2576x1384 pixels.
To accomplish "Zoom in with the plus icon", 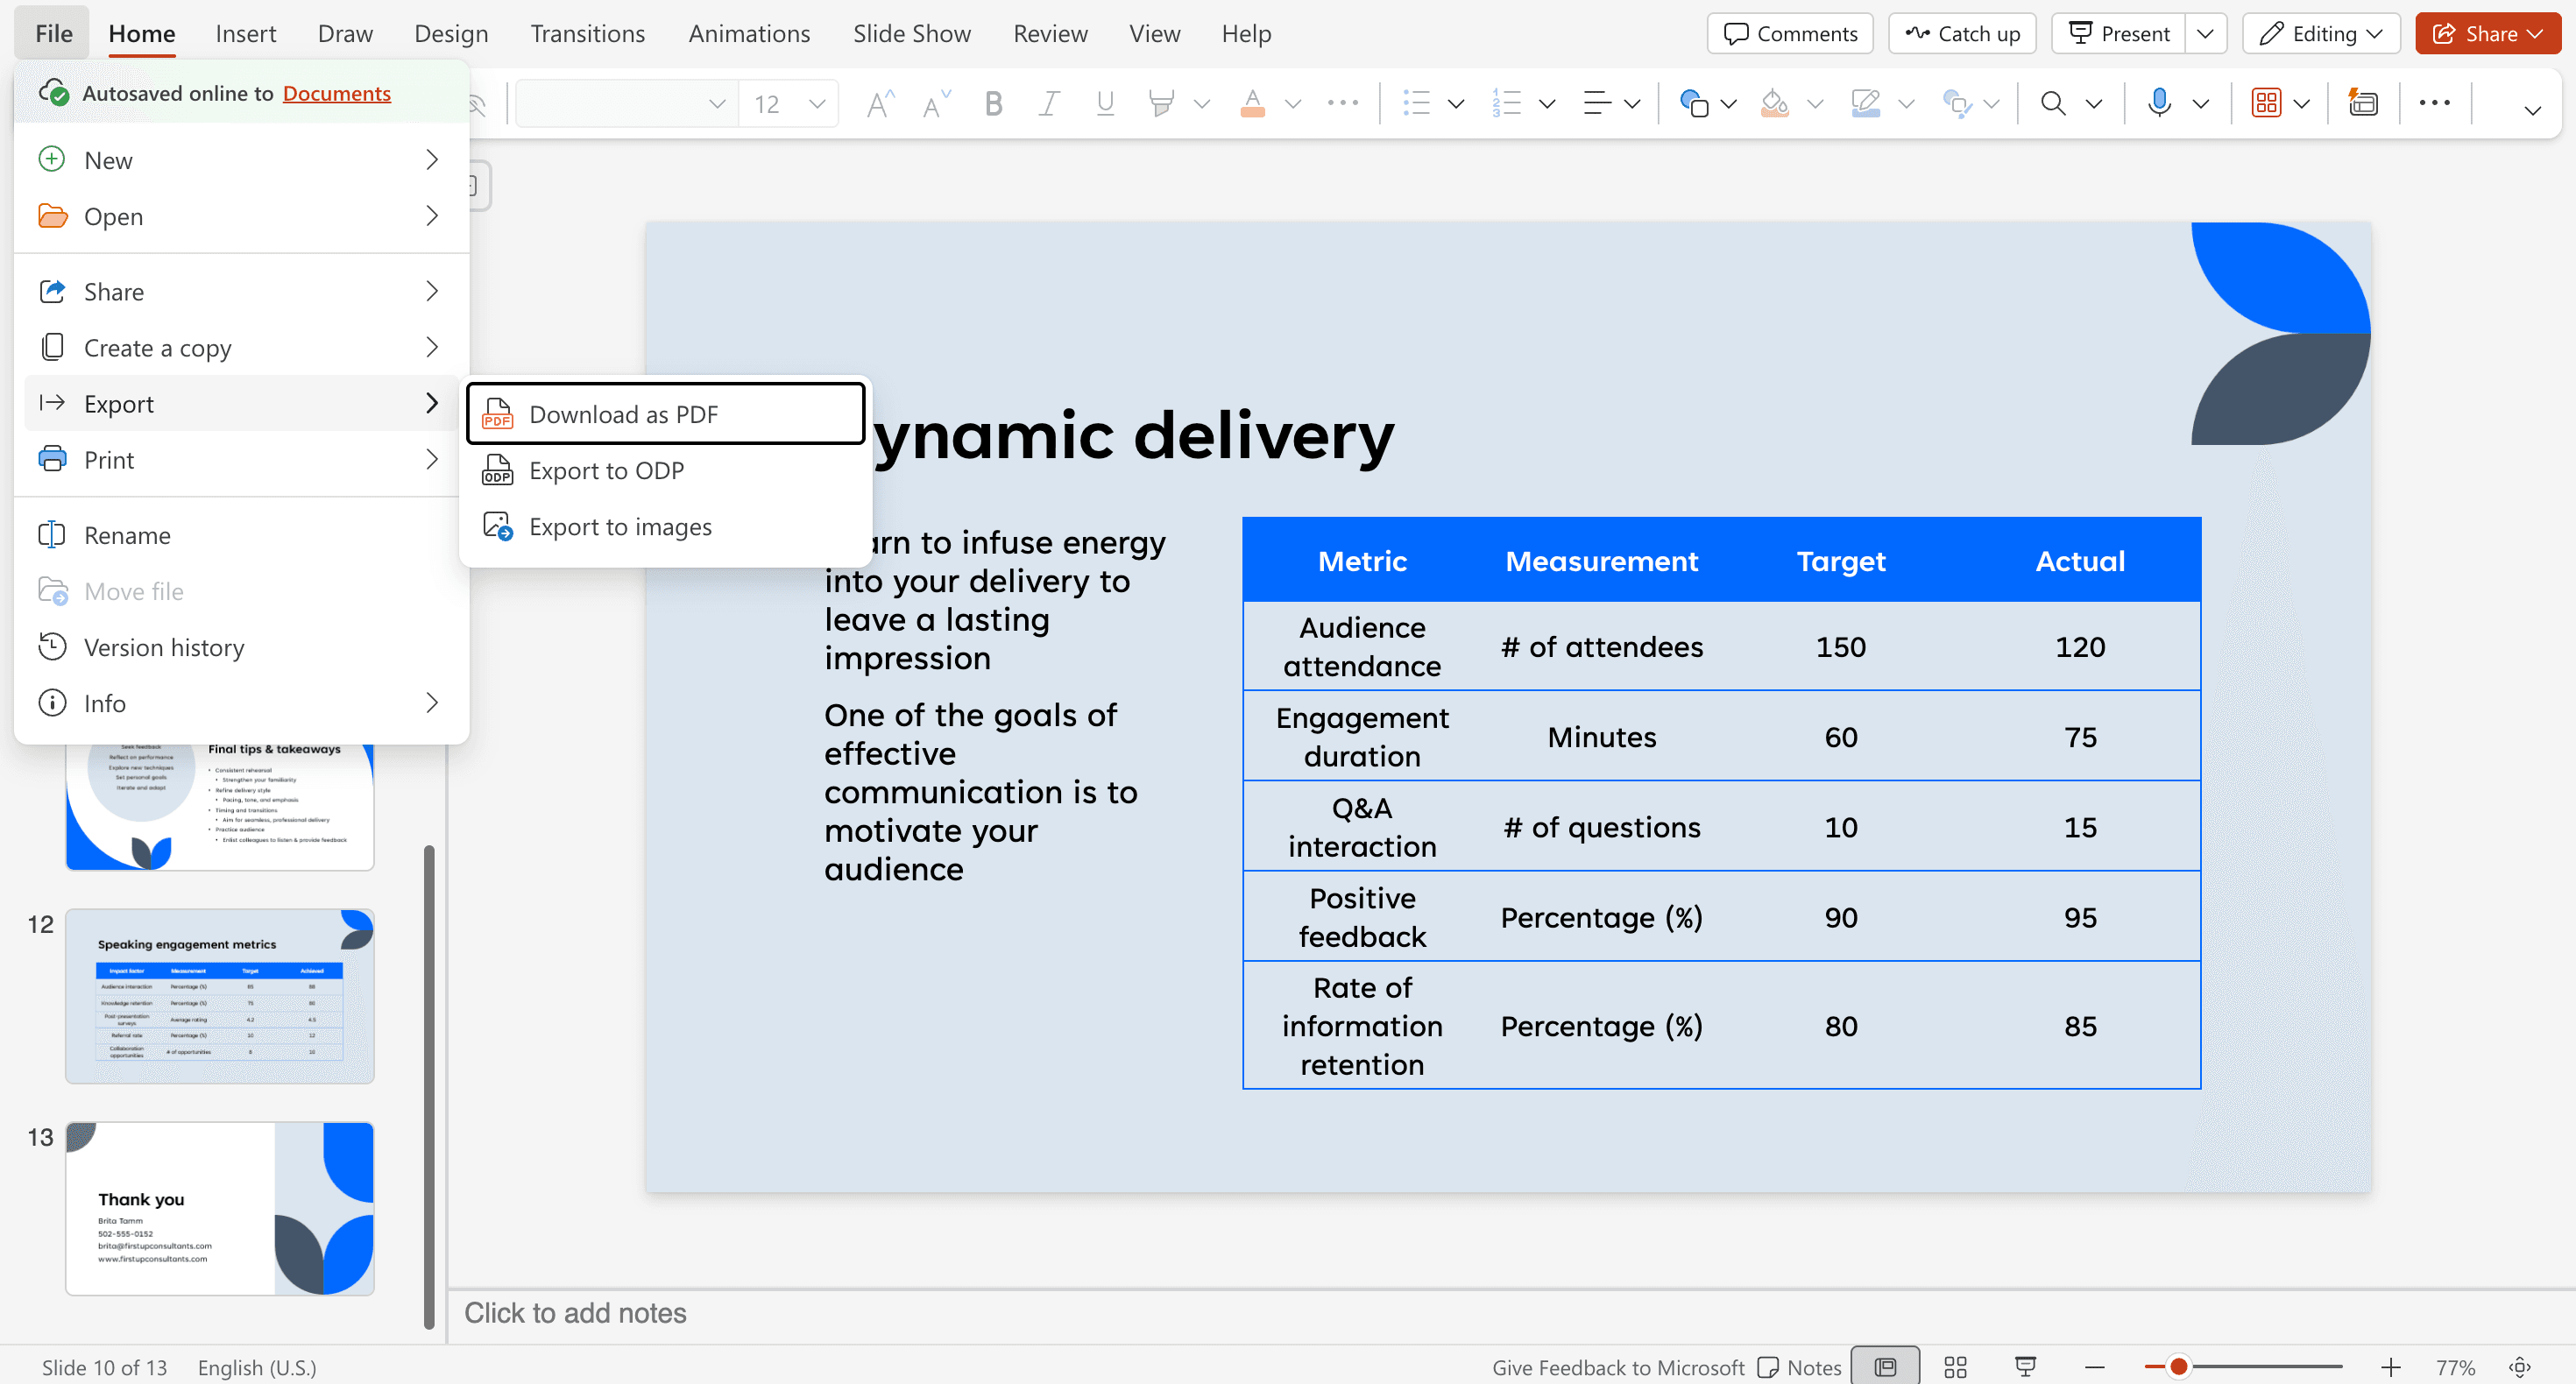I will click(2391, 1367).
